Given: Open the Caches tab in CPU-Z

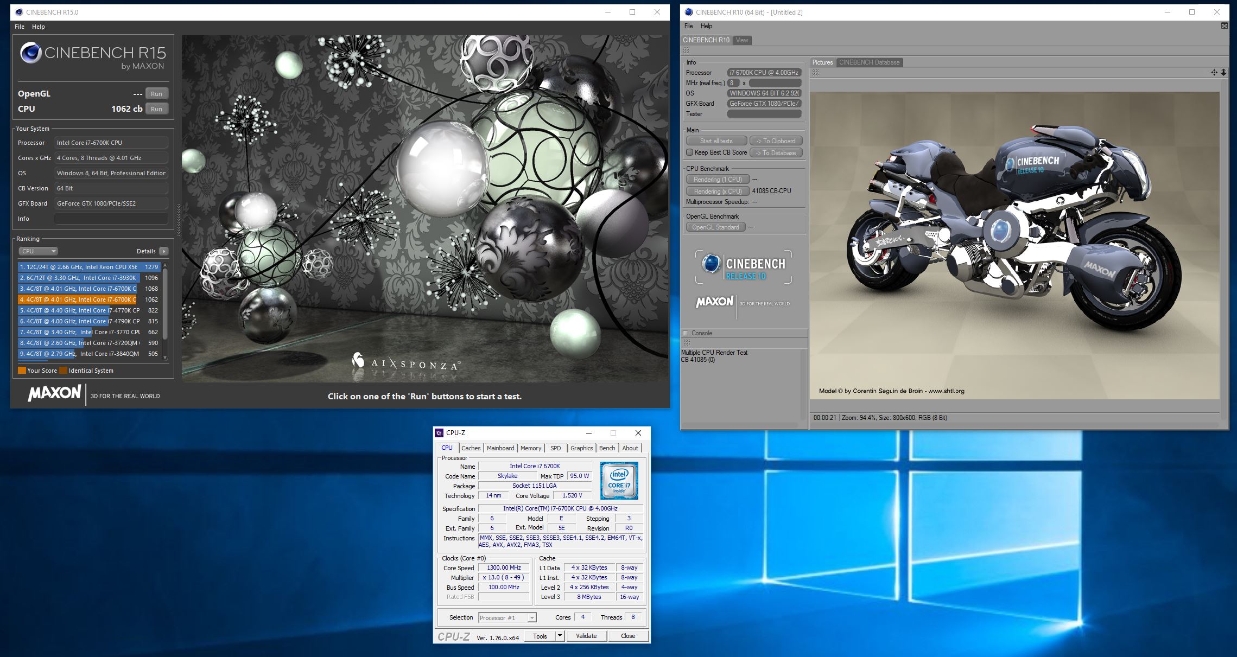Looking at the screenshot, I should tap(471, 448).
